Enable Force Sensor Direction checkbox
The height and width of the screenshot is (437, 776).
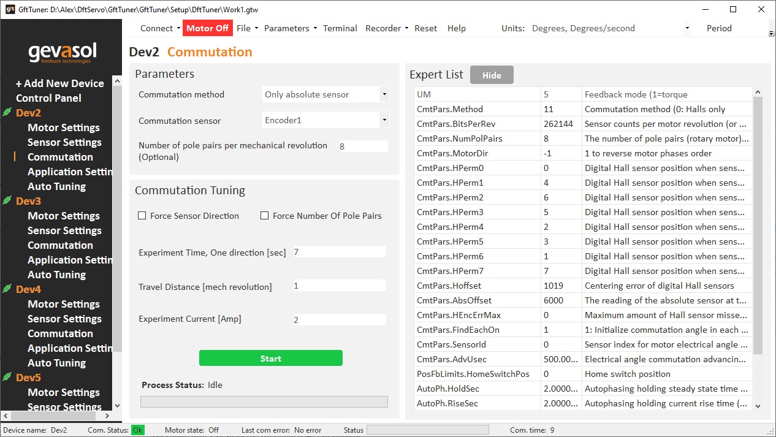pos(142,216)
